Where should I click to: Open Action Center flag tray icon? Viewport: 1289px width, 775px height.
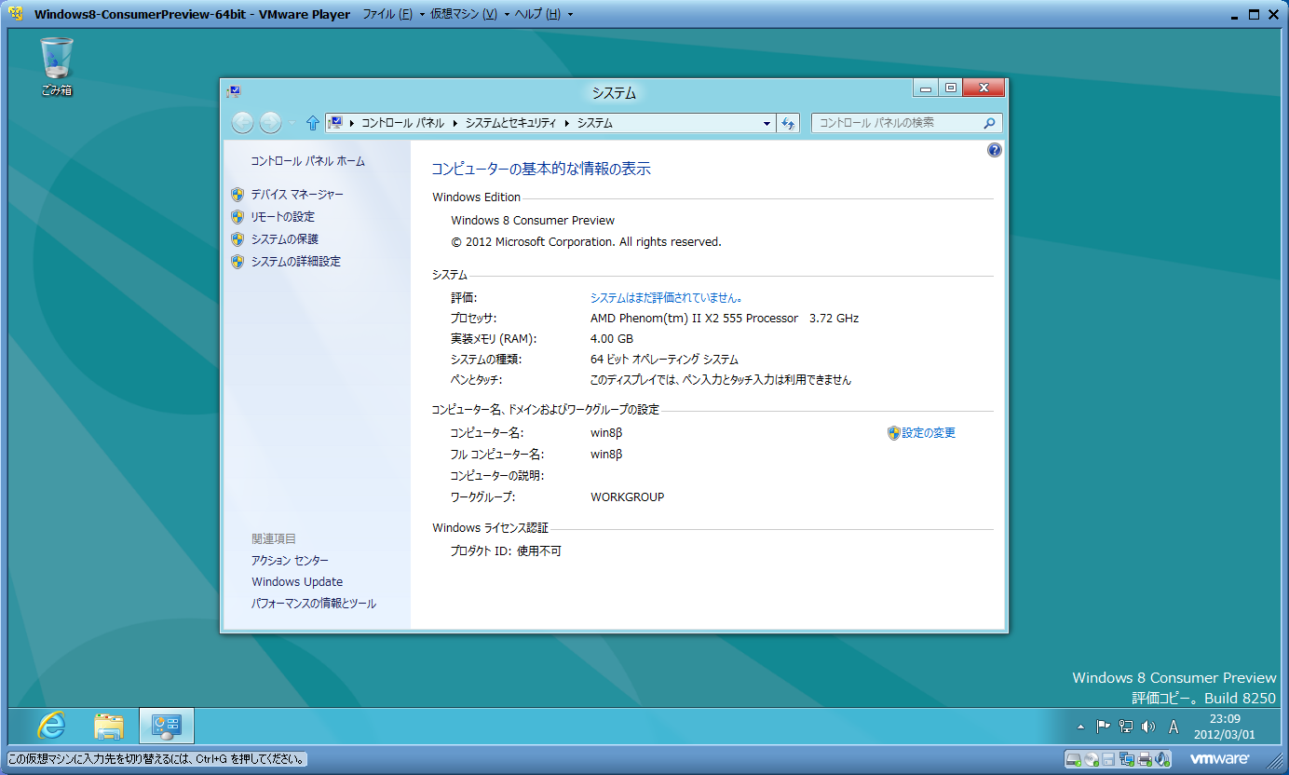1103,727
